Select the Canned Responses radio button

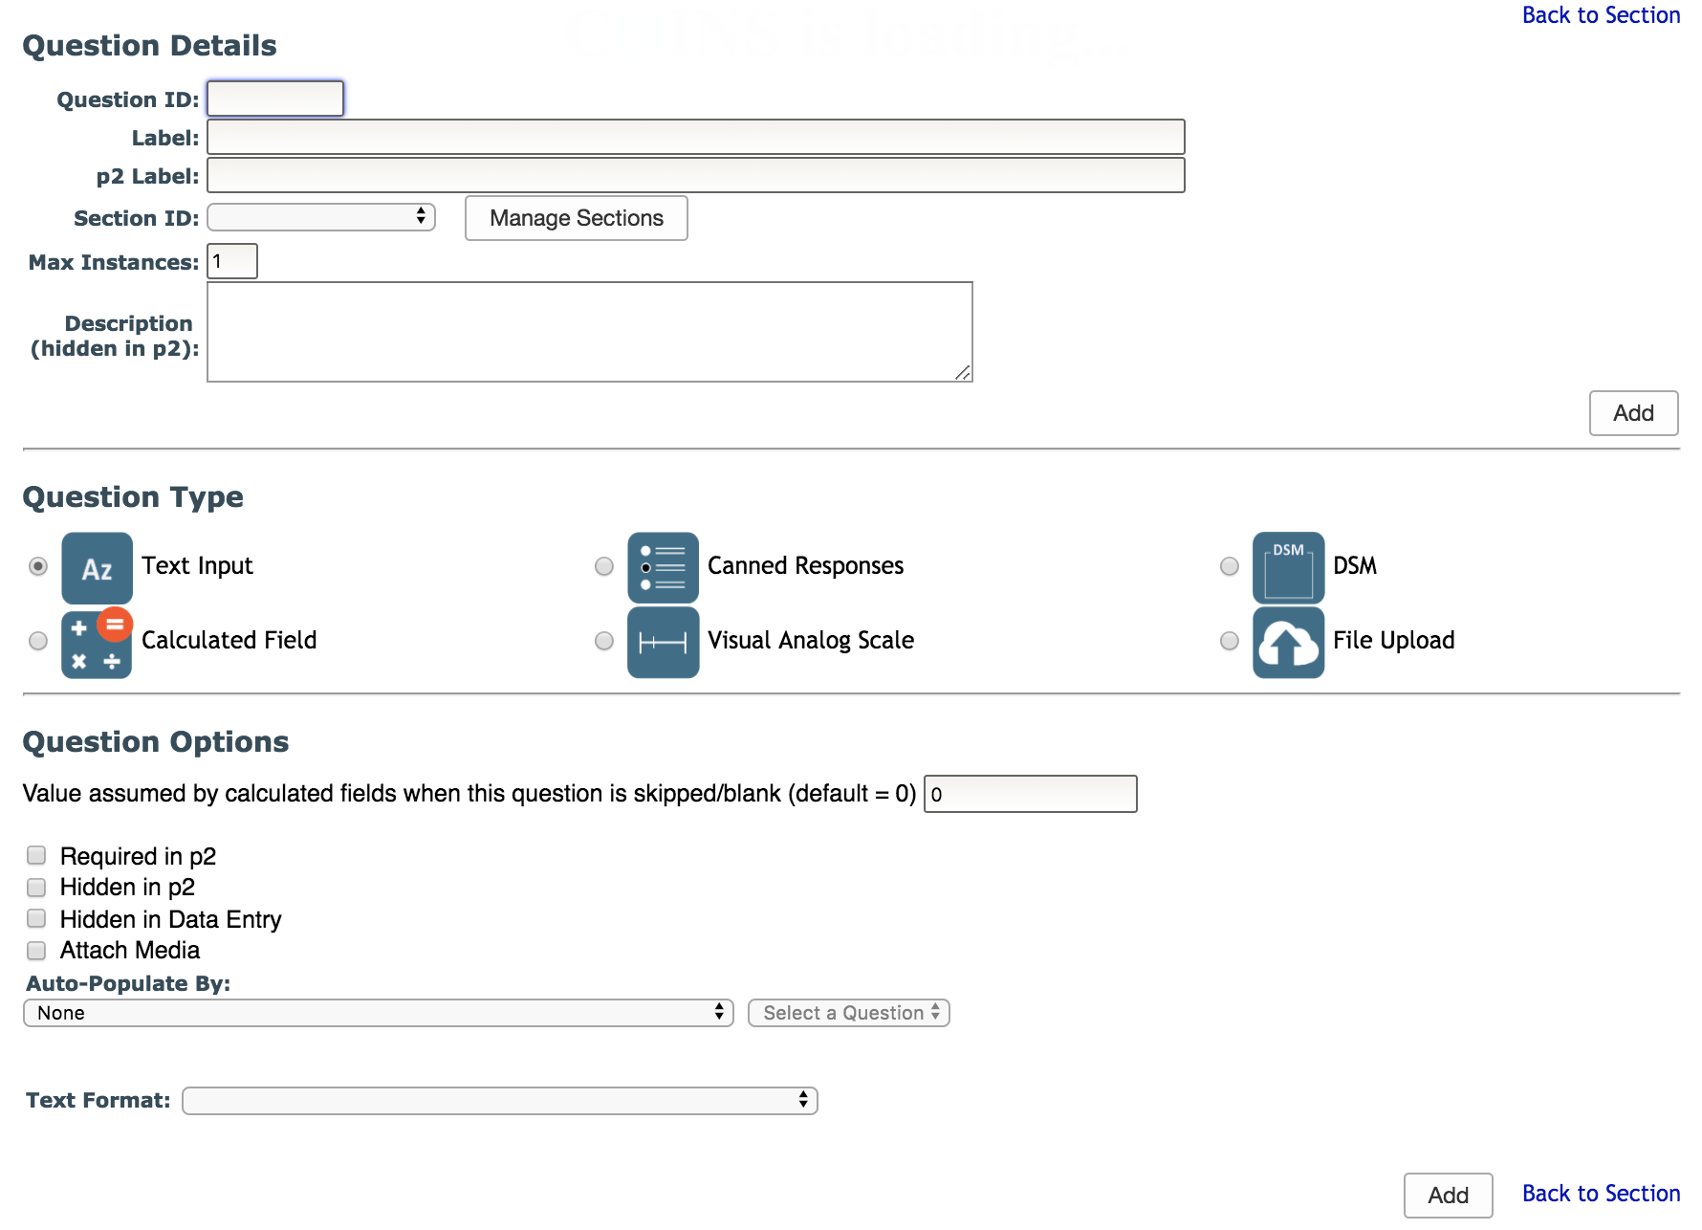pos(604,566)
